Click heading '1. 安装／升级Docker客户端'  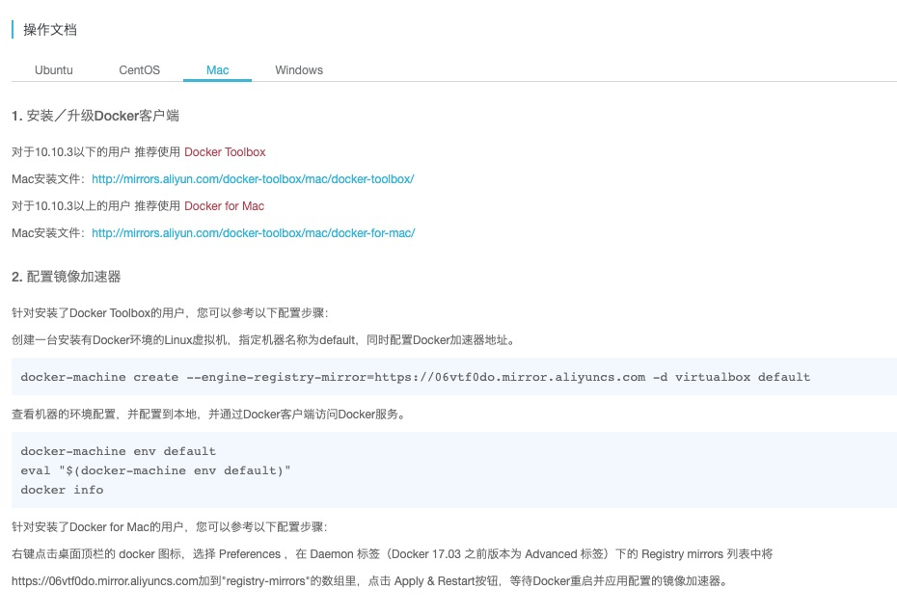(x=95, y=116)
